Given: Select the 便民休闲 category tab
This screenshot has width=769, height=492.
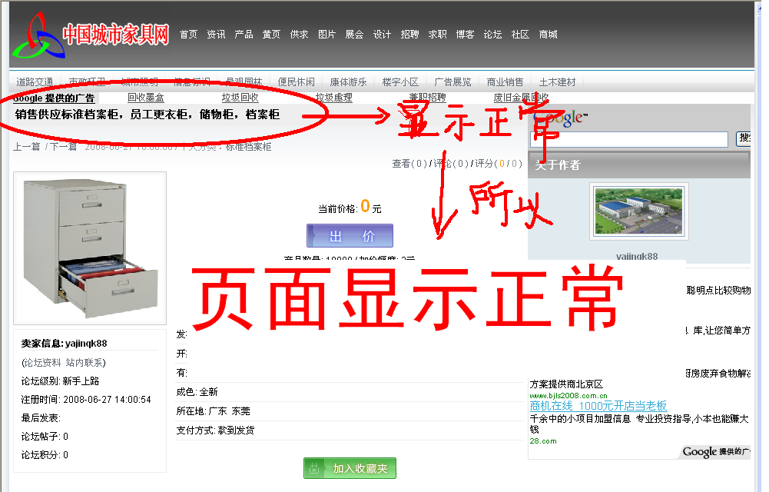Looking at the screenshot, I should coord(297,82).
